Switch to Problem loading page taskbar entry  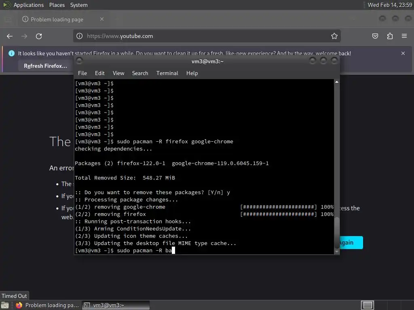[48, 305]
